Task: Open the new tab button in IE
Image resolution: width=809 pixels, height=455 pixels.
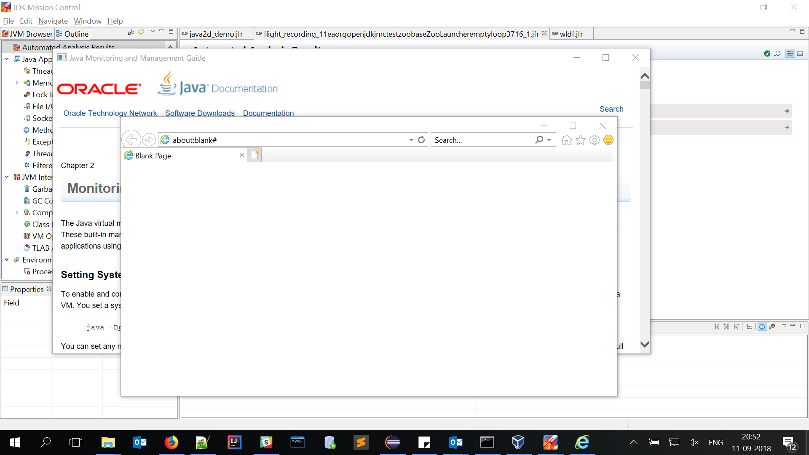Action: pos(254,155)
